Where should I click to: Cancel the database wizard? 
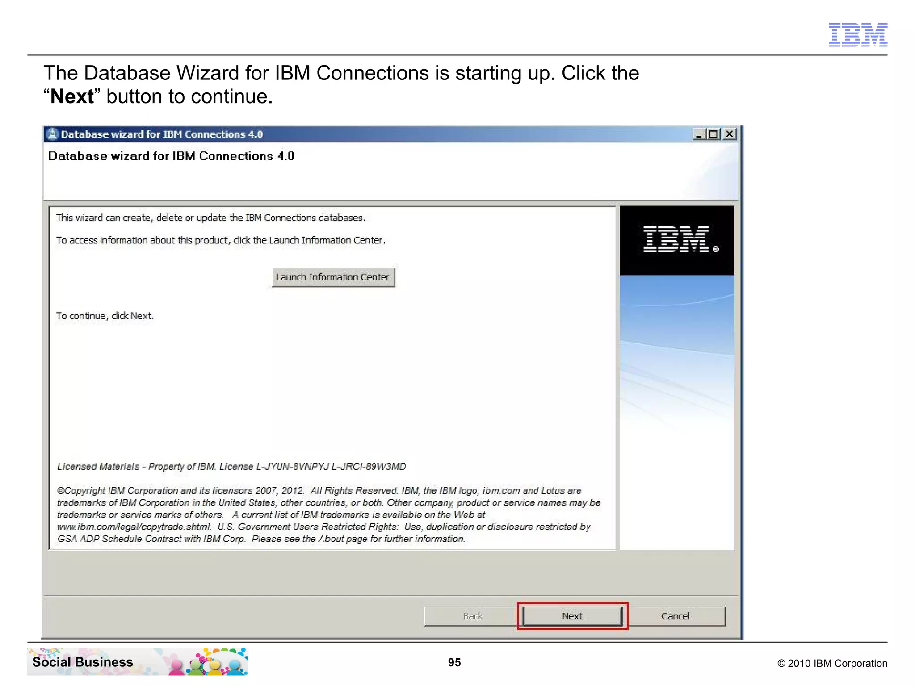[675, 616]
